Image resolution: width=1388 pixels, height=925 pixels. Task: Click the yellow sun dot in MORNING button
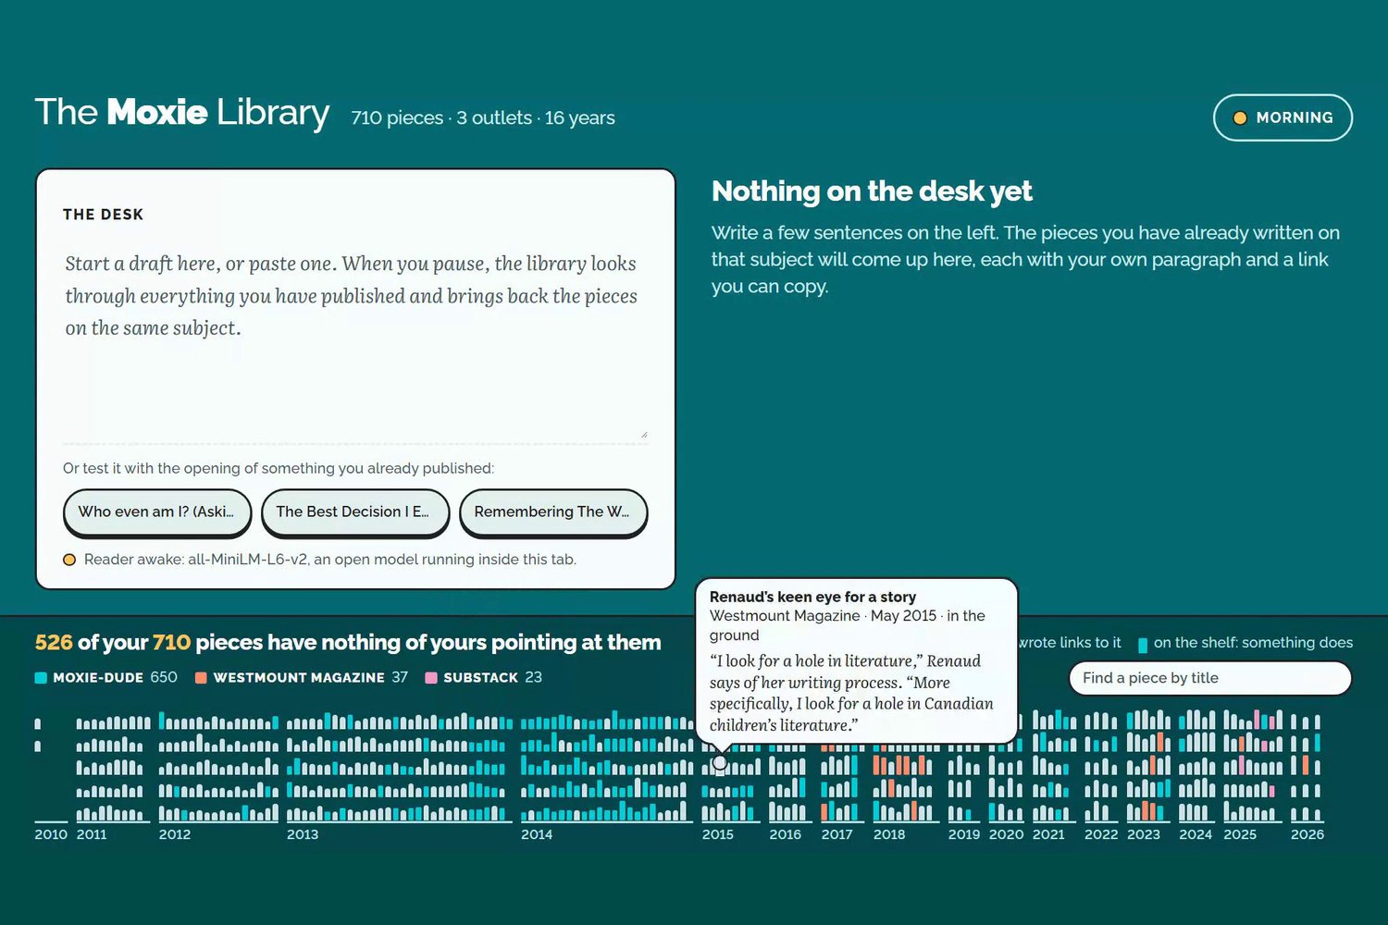(x=1240, y=117)
